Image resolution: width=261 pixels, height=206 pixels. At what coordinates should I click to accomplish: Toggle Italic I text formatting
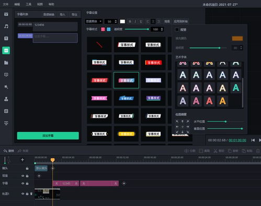pyautogui.click(x=135, y=21)
